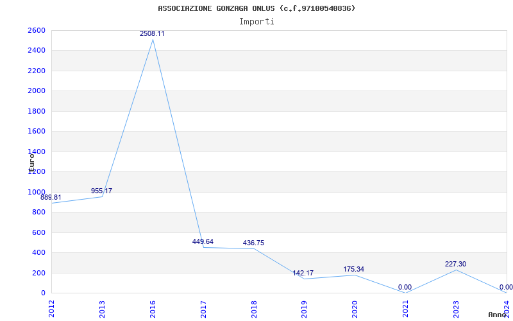
Task: Click the 200 y-axis value
Action: 38,273
